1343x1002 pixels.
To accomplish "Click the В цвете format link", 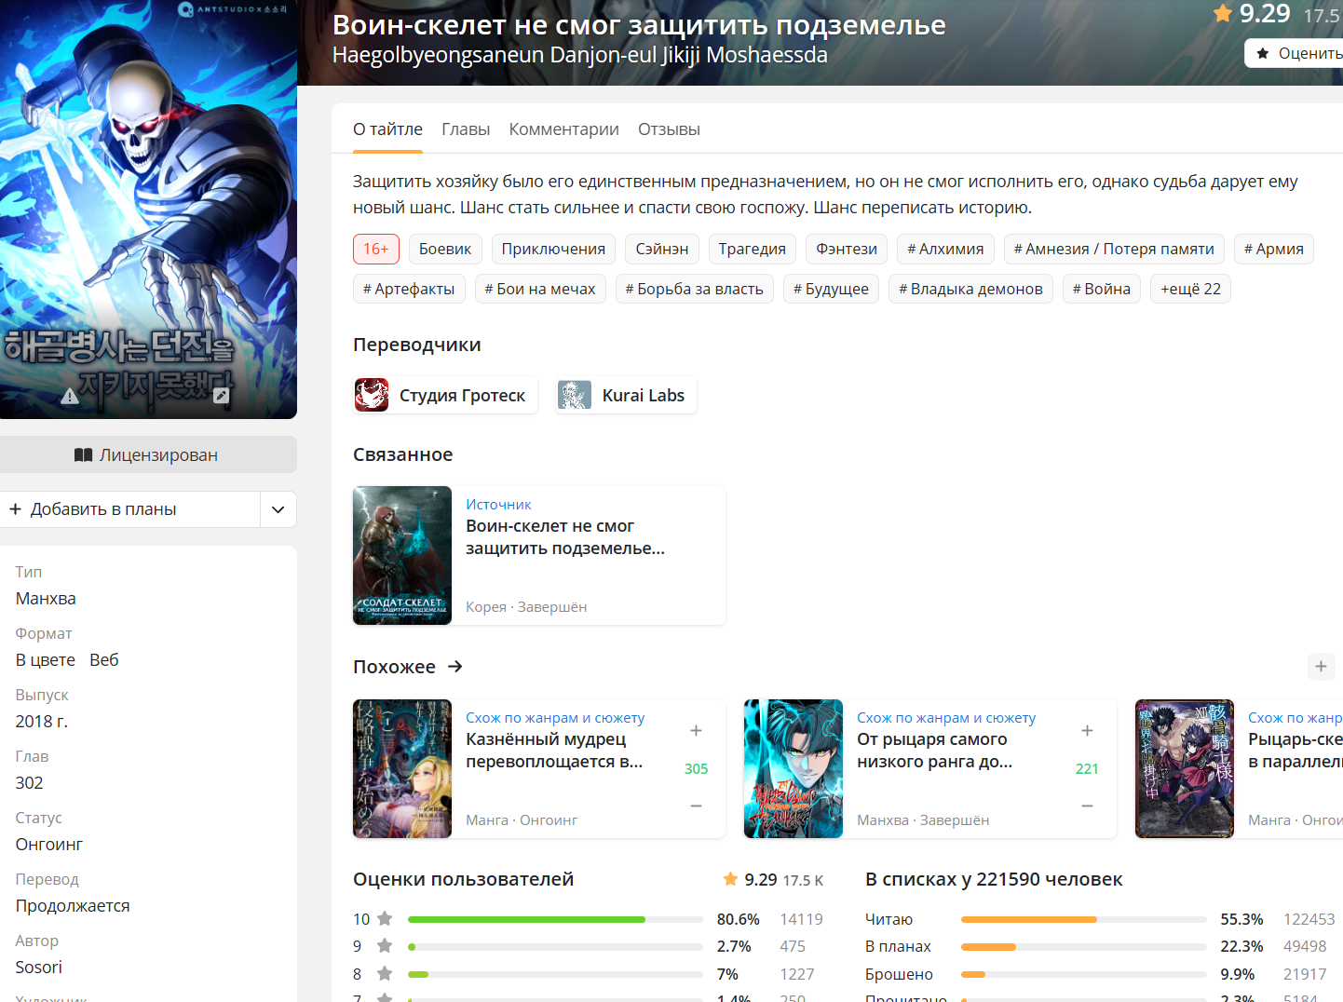I will coord(46,660).
